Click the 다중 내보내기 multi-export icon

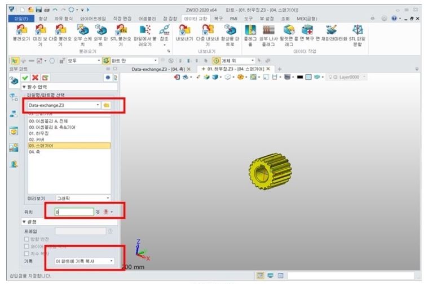coord(208,30)
